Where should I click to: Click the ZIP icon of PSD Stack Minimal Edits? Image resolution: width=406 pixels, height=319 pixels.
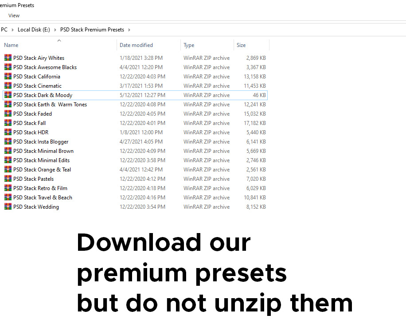click(8, 160)
